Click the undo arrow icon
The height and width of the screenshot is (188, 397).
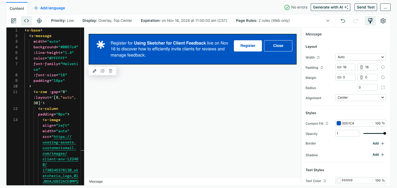(x=343, y=21)
